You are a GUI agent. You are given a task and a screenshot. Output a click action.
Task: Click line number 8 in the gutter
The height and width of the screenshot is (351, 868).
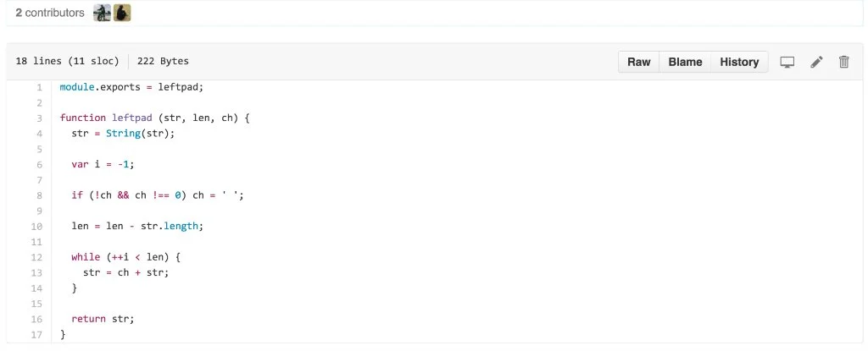tap(38, 195)
